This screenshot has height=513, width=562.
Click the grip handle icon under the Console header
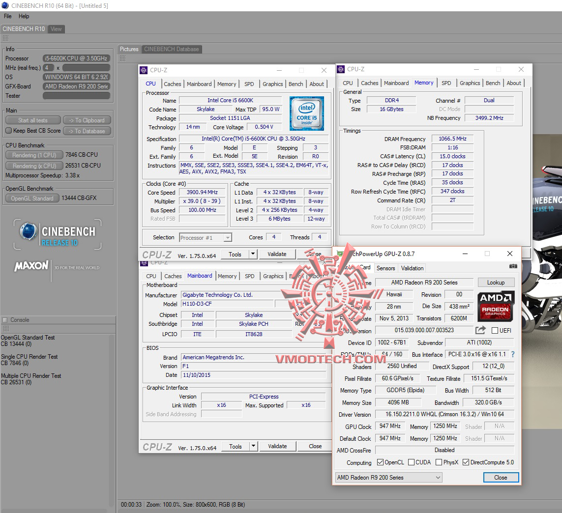tap(5, 329)
